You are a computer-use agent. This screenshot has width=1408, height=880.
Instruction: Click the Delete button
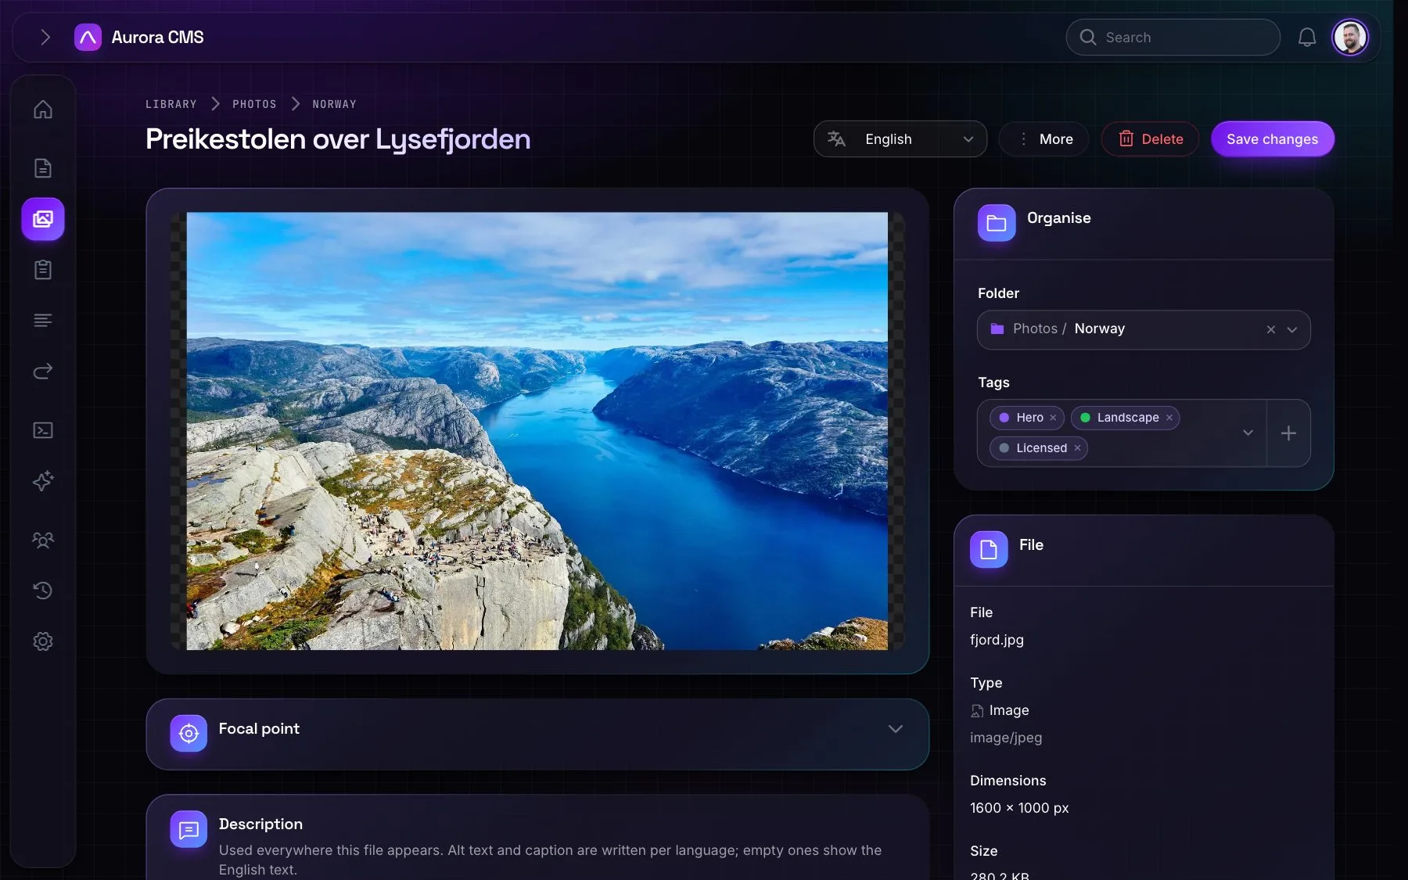point(1150,139)
